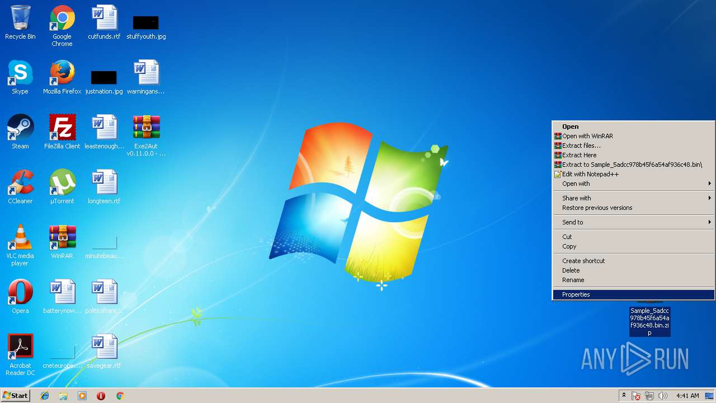Expand the Send to submenu
716x403 pixels.
tap(633, 222)
